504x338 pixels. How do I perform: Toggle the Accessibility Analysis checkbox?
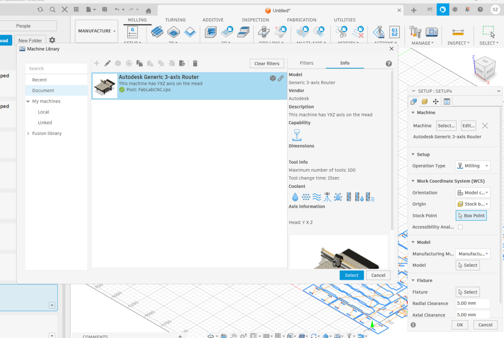[x=460, y=227]
